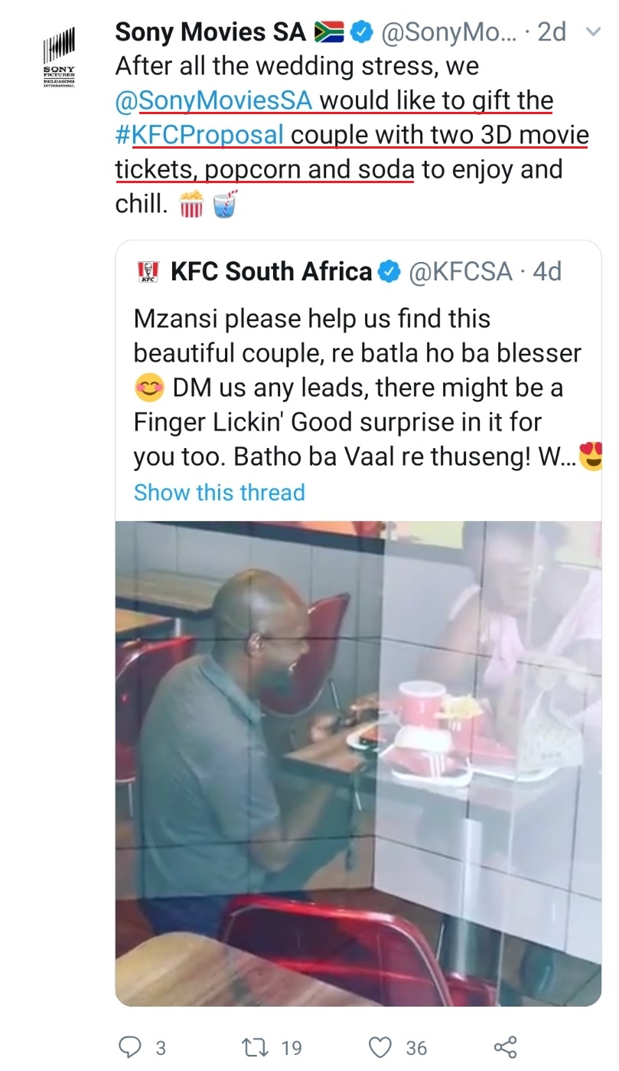619x1071 pixels.
Task: Tap Sony Movies SA verified badge
Action: pos(361,32)
